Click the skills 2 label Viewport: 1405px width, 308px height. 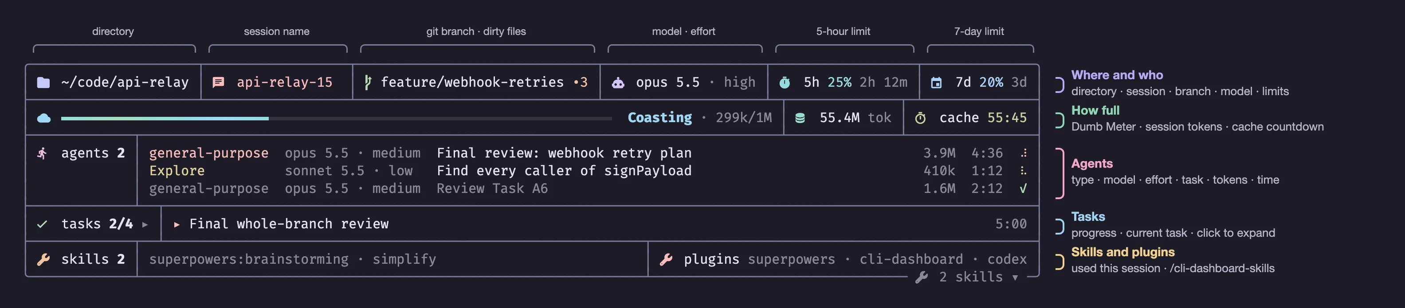tap(93, 259)
